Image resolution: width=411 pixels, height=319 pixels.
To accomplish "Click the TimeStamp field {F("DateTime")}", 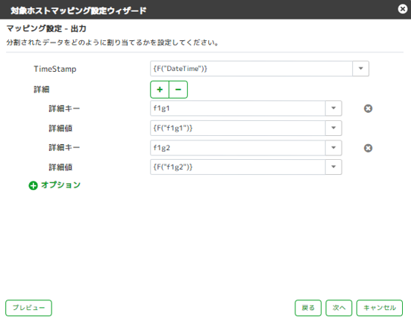I will (x=251, y=69).
